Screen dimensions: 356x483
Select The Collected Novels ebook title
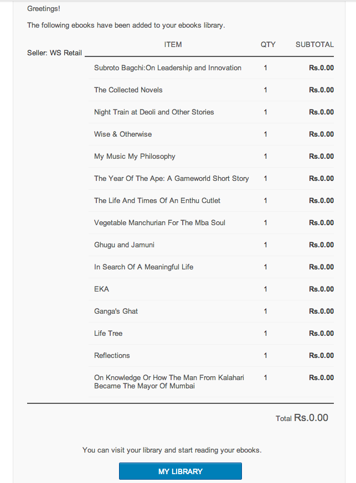pyautogui.click(x=128, y=90)
